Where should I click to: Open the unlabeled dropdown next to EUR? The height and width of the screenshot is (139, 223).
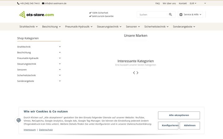click(x=205, y=3)
